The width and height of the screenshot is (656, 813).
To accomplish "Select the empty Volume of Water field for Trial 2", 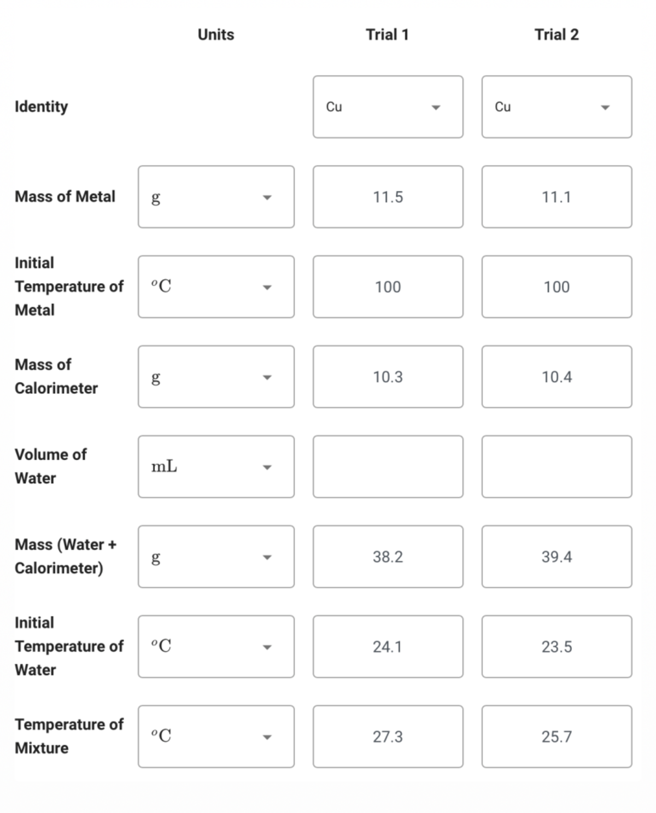I will pyautogui.click(x=555, y=466).
